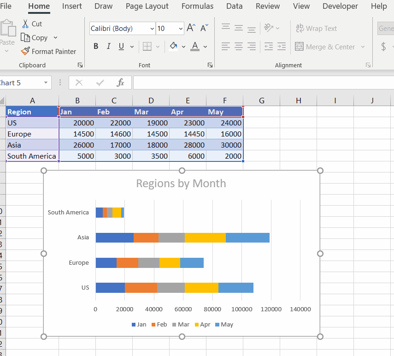Image resolution: width=394 pixels, height=356 pixels.
Task: Click the Jan legend entry in chart
Action: pos(139,325)
